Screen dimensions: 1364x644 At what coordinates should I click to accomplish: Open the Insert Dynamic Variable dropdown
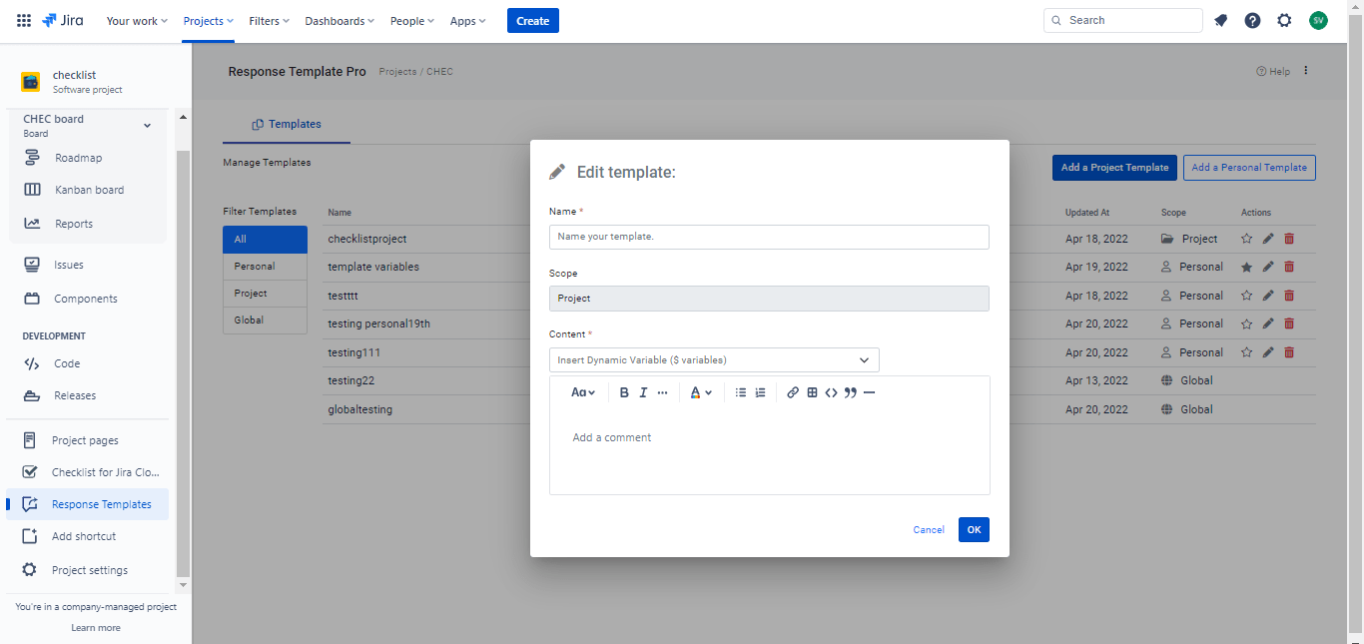click(712, 359)
